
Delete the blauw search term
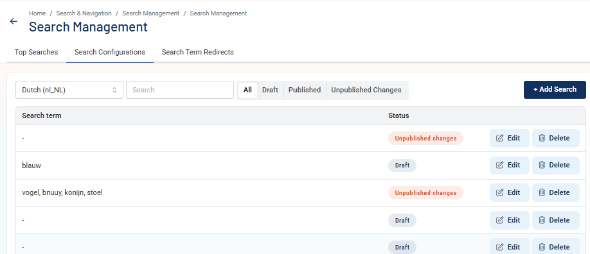(x=555, y=165)
